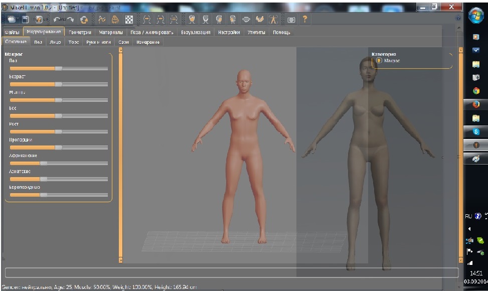Redo the last undone action

pos(70,19)
